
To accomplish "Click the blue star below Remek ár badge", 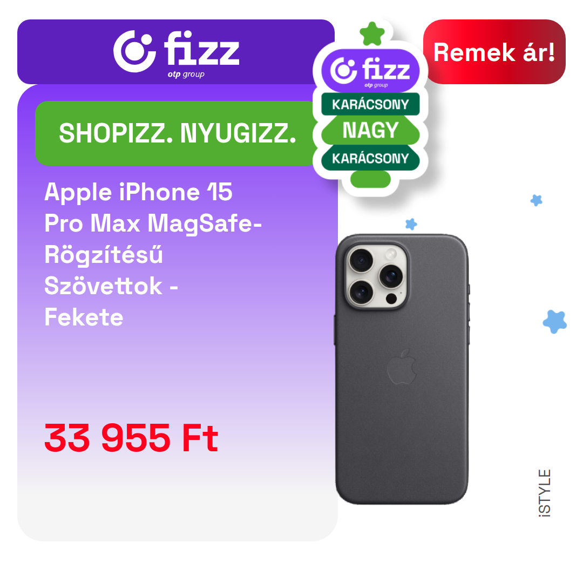I will [x=536, y=200].
